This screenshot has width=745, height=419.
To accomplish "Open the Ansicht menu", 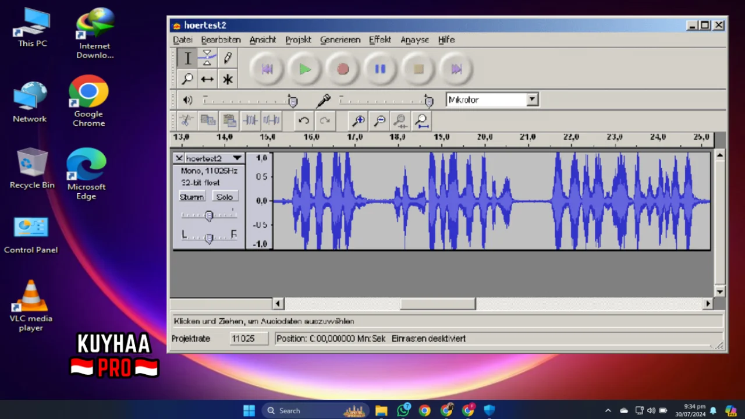I will (x=262, y=40).
